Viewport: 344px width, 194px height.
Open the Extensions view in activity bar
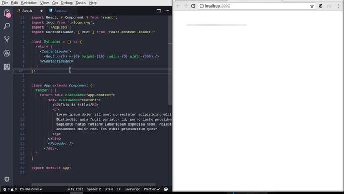click(x=7, y=66)
